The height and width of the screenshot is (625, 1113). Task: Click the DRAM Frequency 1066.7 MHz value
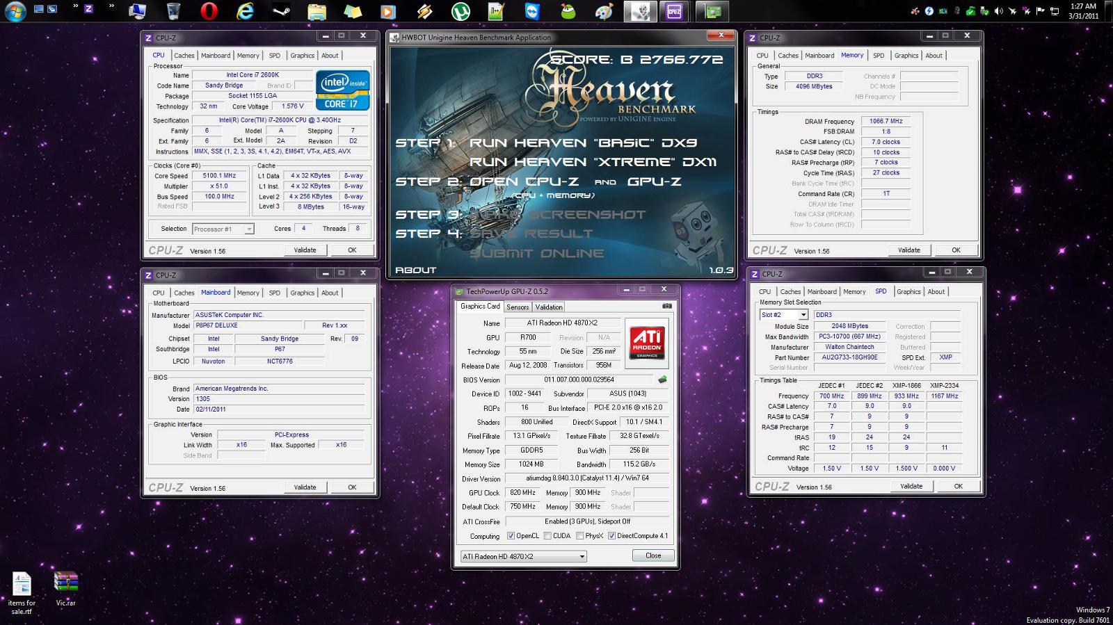(886, 121)
